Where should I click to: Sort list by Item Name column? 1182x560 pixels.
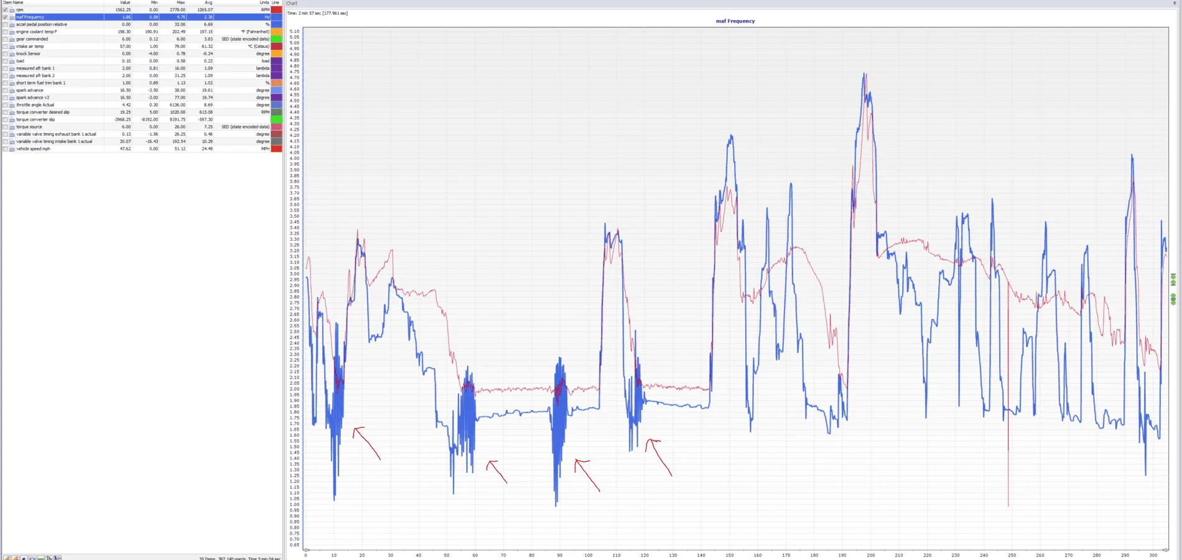coord(13,2)
